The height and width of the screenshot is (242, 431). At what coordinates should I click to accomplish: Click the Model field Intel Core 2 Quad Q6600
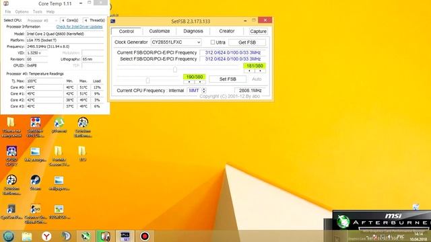[65, 34]
